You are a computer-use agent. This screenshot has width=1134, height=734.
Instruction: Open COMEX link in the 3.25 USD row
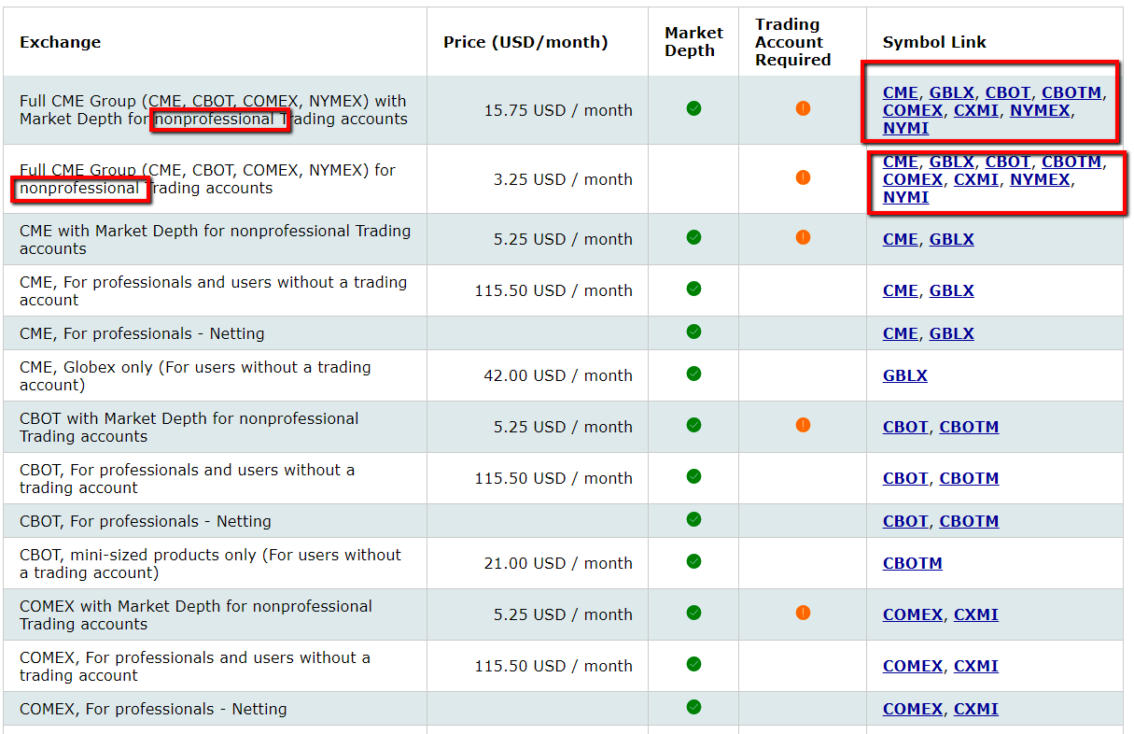(x=912, y=179)
